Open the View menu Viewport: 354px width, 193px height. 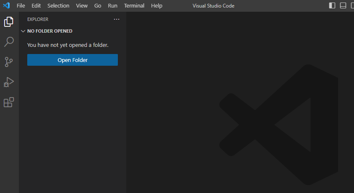pyautogui.click(x=82, y=5)
